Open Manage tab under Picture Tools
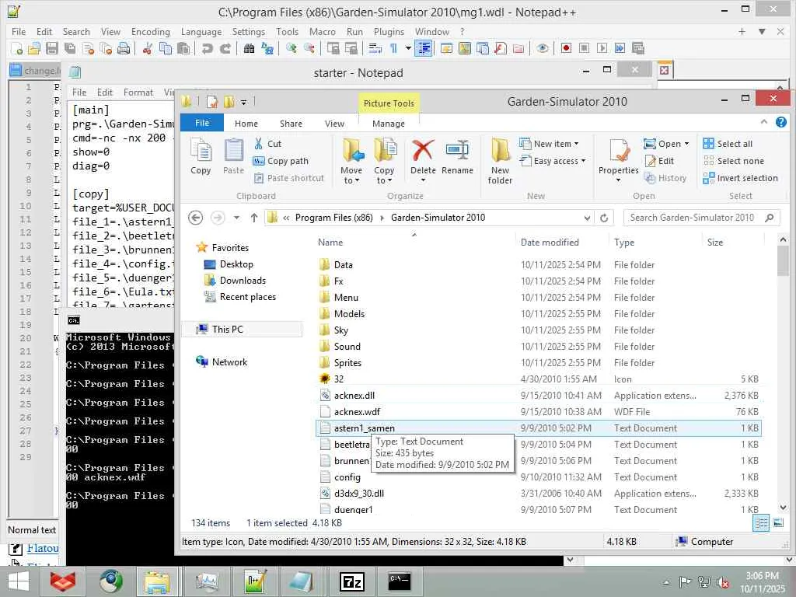This screenshot has width=796, height=597. click(389, 124)
